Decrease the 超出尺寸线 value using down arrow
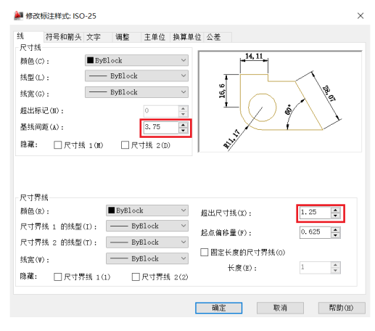This screenshot has width=375, height=331. pyautogui.click(x=335, y=216)
